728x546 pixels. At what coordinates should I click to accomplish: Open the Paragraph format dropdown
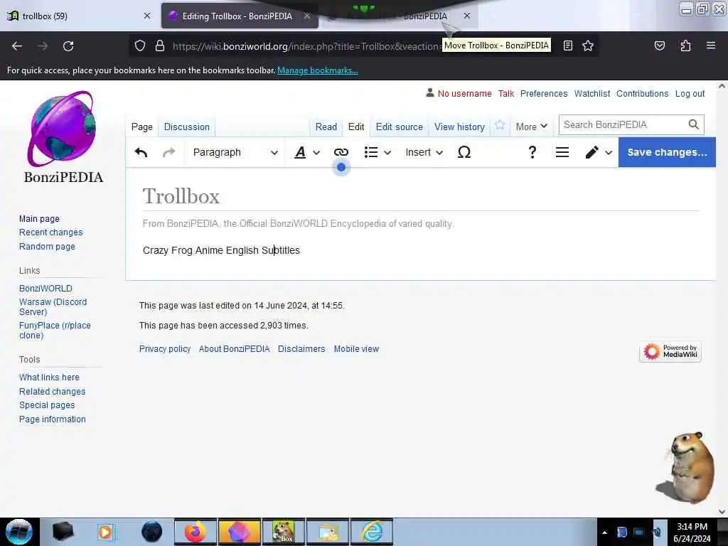(x=235, y=152)
